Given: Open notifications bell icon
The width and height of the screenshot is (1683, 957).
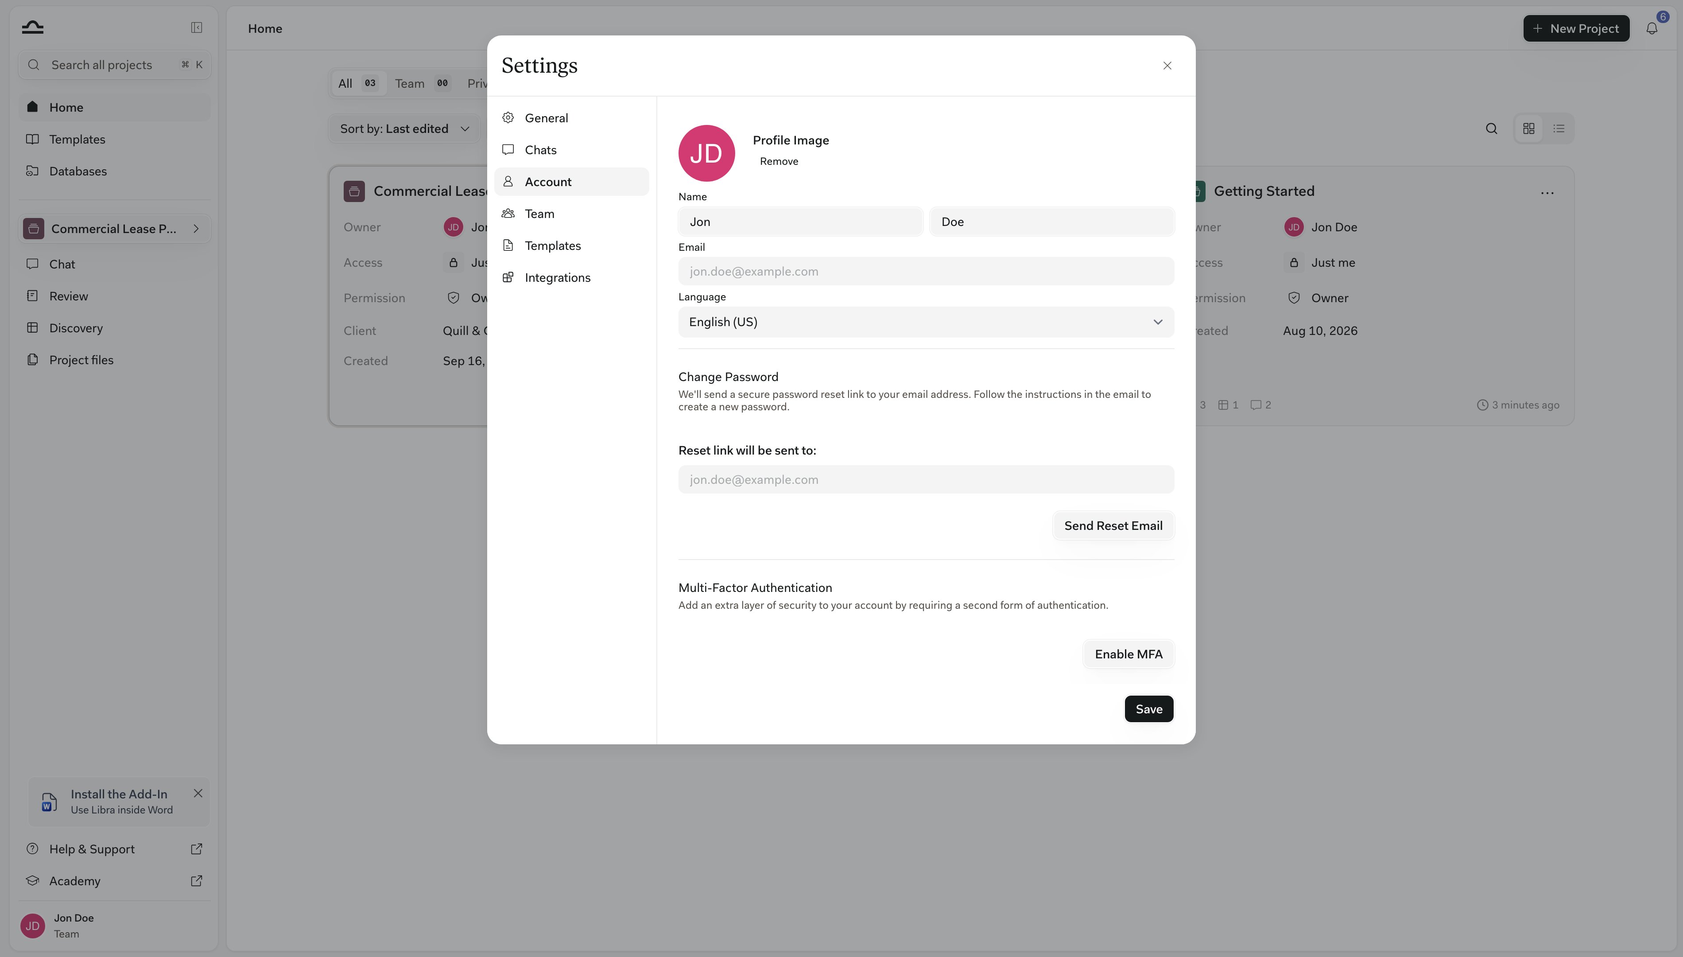Looking at the screenshot, I should pos(1652,28).
